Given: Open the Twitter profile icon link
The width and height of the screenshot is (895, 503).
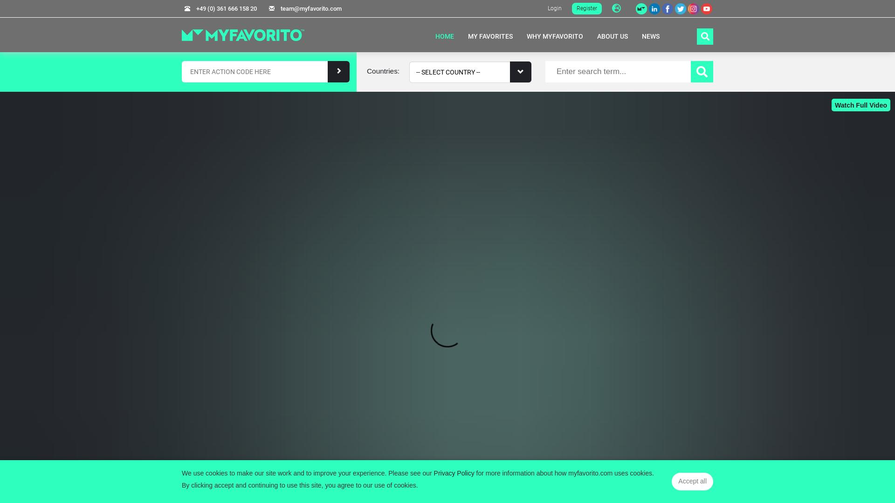Looking at the screenshot, I should (x=681, y=8).
